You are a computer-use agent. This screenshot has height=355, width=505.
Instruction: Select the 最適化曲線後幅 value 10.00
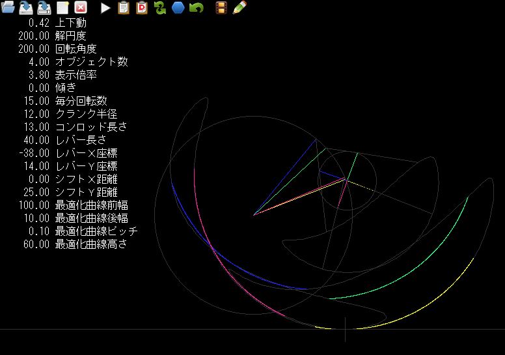[x=36, y=218]
